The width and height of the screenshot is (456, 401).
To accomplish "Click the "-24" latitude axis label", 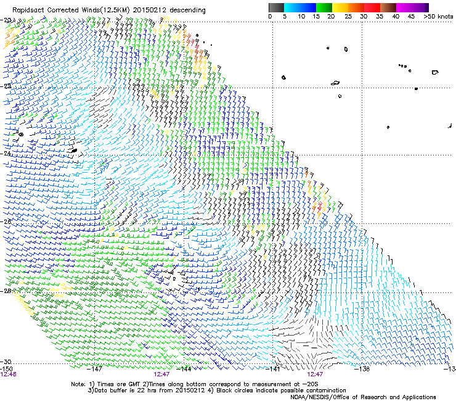I will 6,154.
